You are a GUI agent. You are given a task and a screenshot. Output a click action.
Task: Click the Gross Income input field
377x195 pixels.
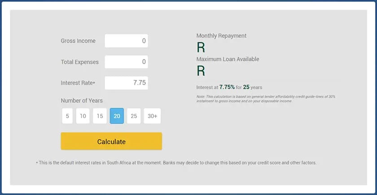[126, 41]
